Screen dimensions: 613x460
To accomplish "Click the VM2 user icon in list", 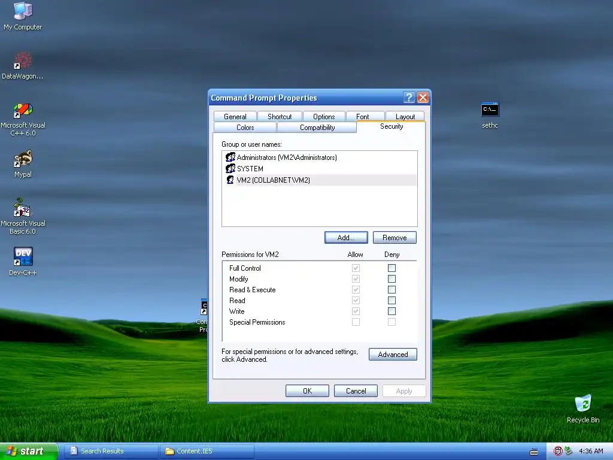I will point(230,180).
